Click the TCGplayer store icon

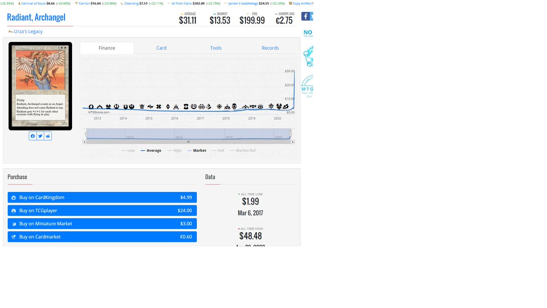14,210
